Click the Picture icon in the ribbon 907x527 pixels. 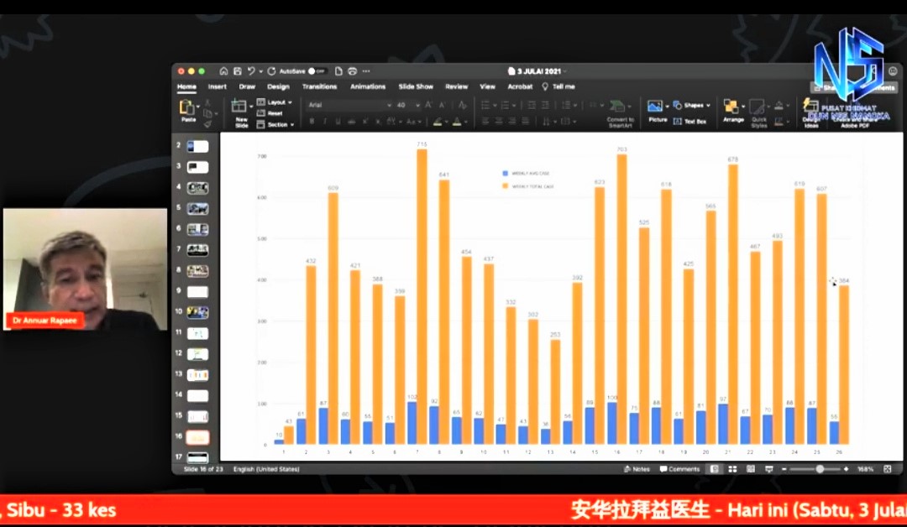tap(656, 107)
